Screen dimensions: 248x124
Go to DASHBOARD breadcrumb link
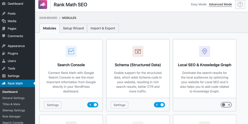(x=48, y=18)
